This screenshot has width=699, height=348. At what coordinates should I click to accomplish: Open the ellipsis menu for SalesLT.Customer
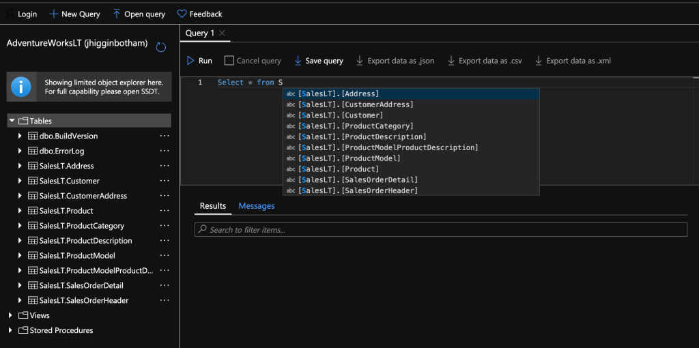[x=164, y=181]
